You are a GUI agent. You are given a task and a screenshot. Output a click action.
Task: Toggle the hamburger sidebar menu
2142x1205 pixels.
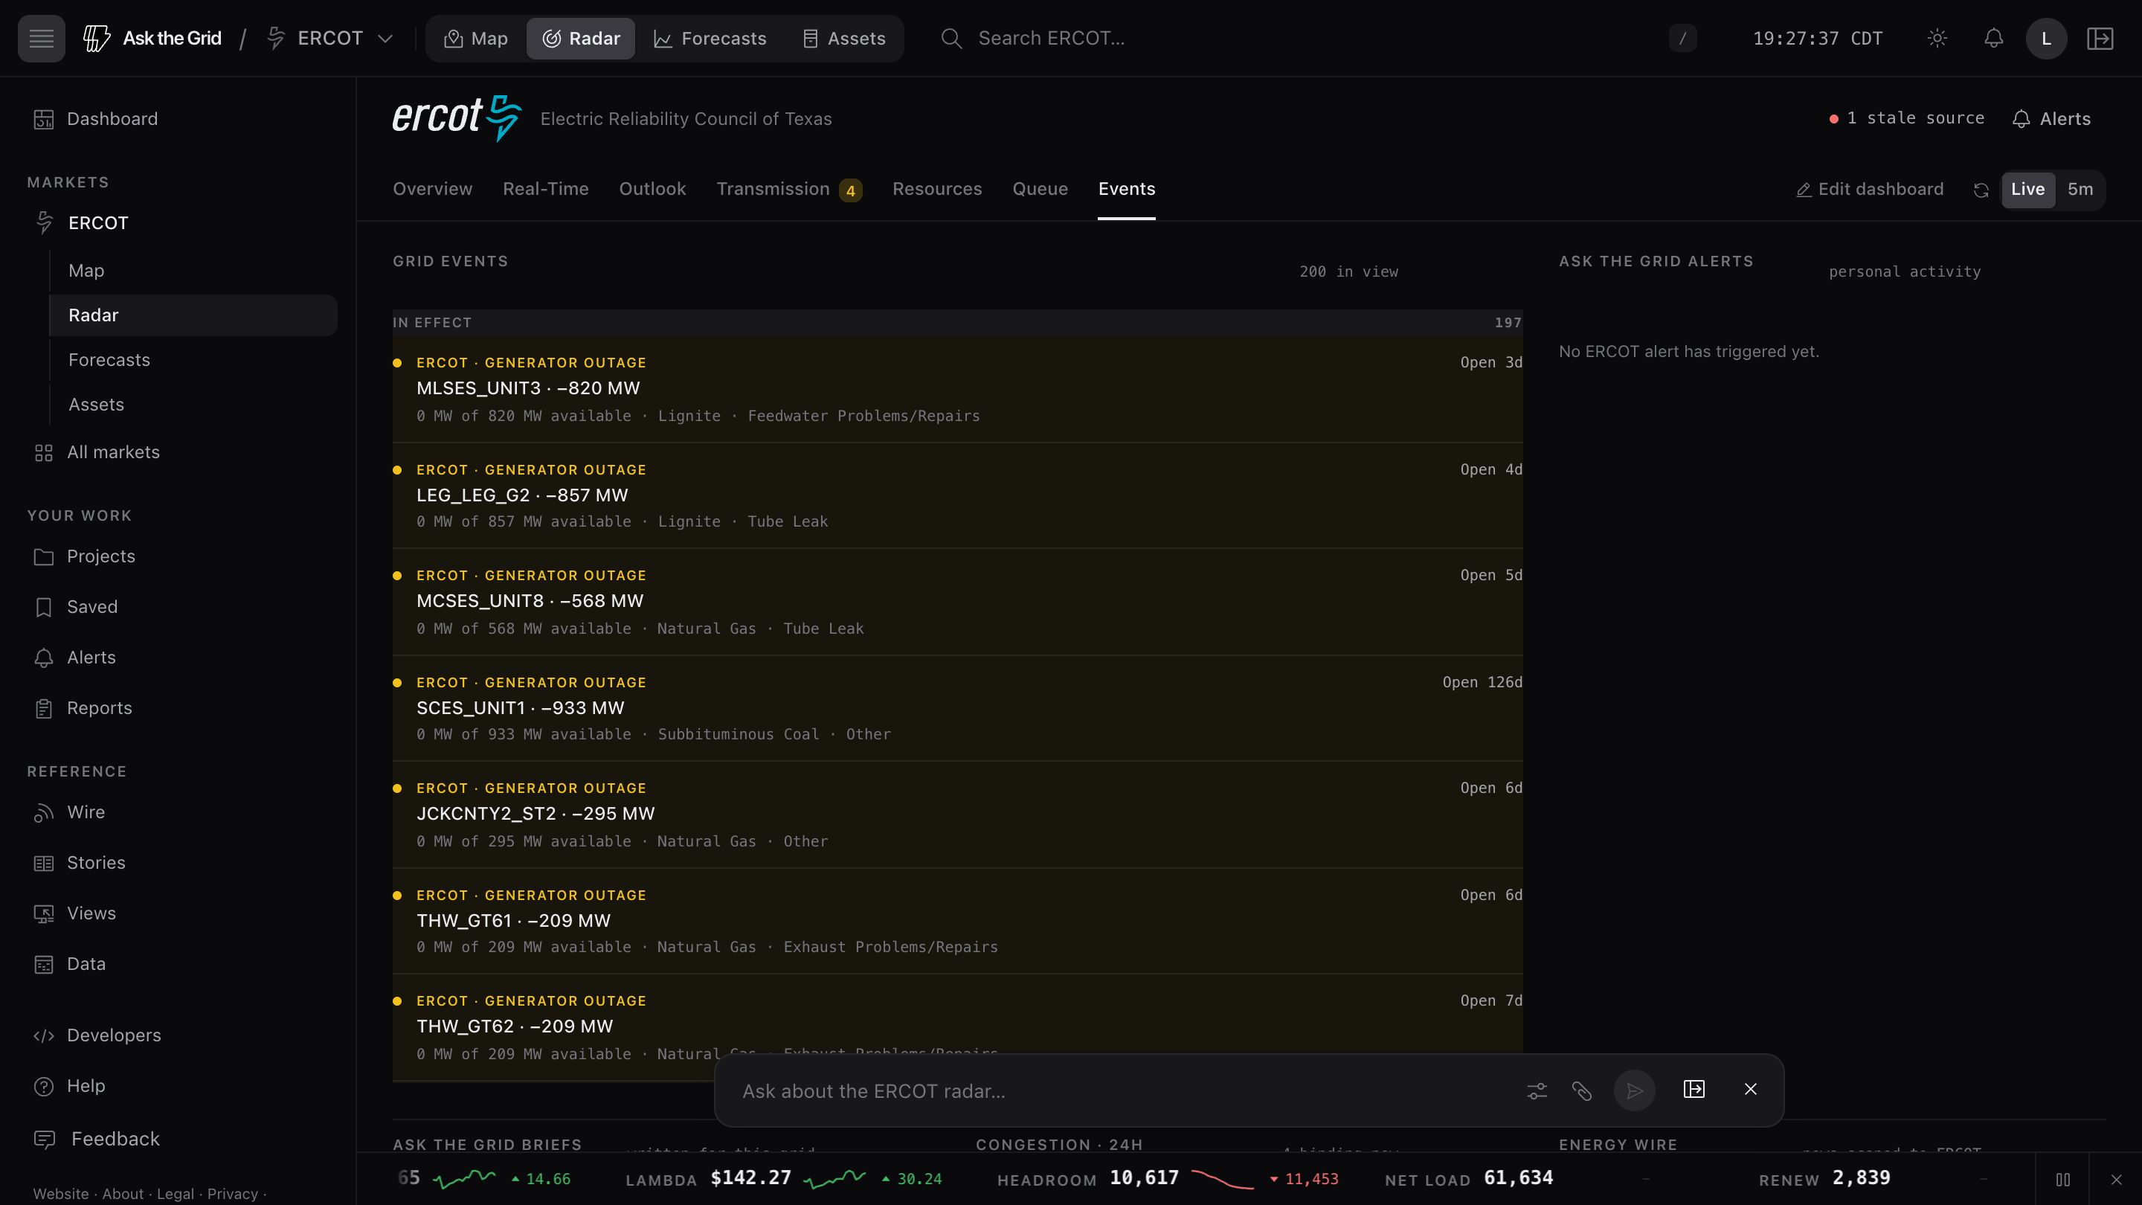[x=41, y=38]
